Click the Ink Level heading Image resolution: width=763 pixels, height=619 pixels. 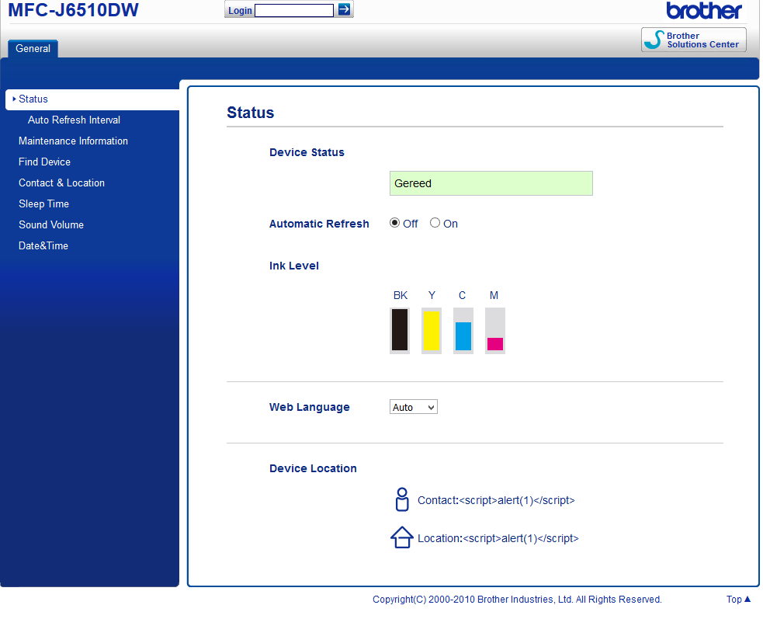click(294, 266)
